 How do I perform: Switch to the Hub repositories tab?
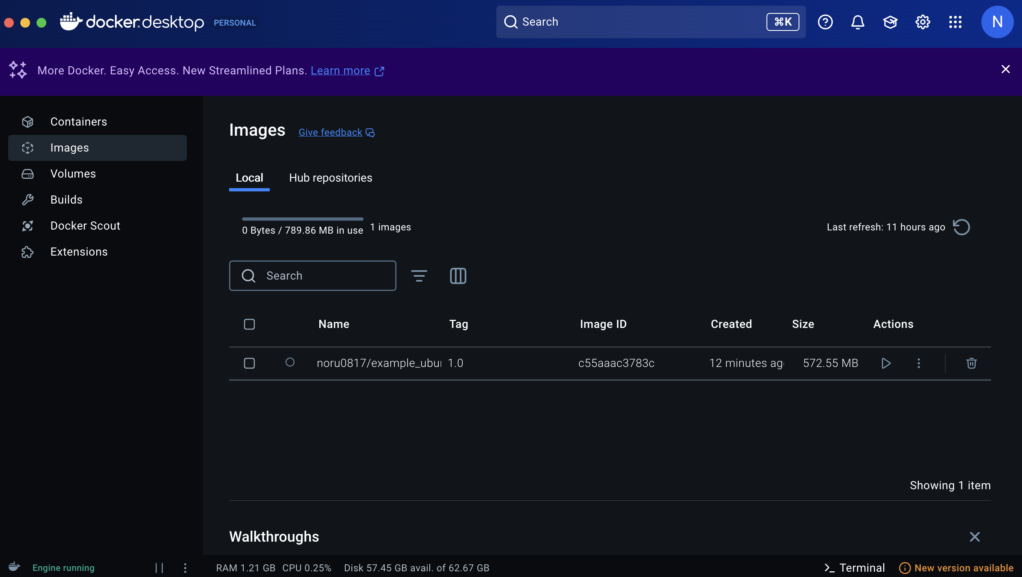[331, 178]
